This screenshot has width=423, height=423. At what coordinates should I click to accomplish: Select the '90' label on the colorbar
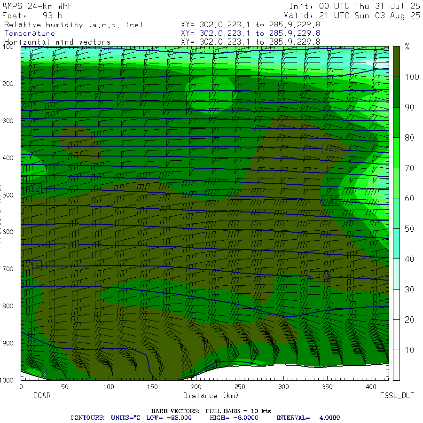pos(409,107)
